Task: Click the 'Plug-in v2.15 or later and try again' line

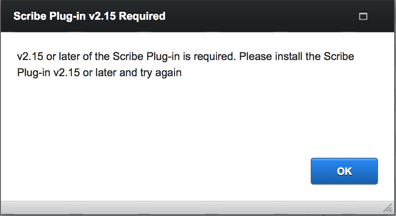Action: tap(99, 73)
